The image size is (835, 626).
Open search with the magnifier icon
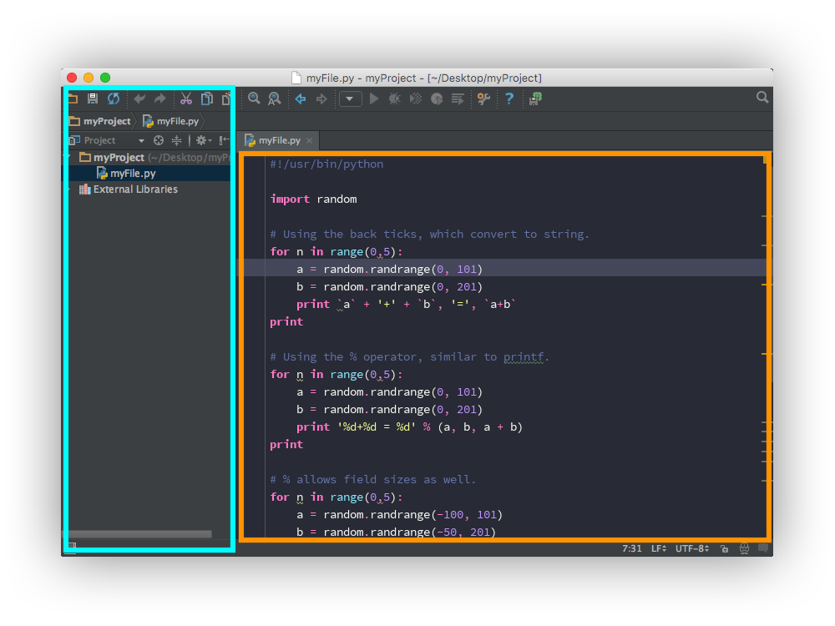pos(254,98)
